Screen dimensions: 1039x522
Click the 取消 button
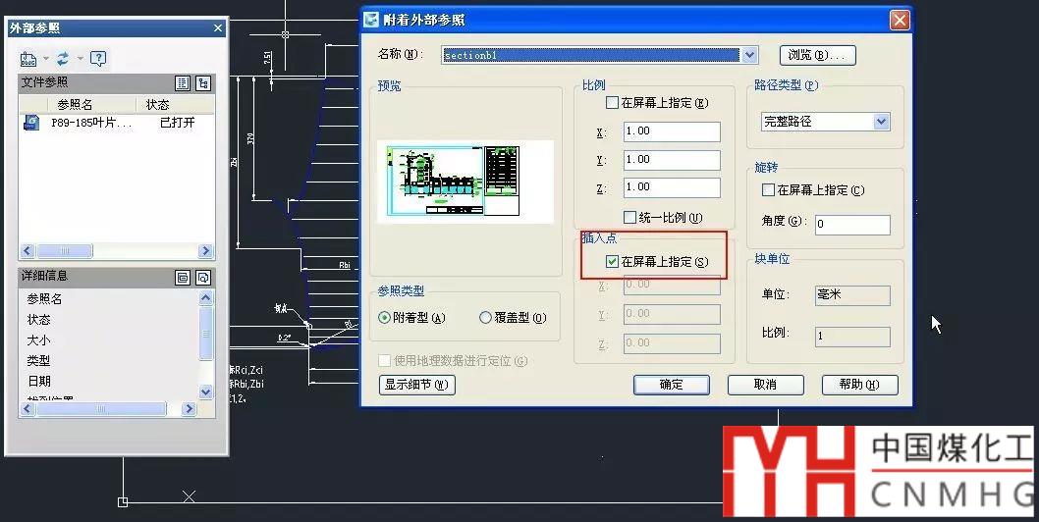[x=765, y=385]
